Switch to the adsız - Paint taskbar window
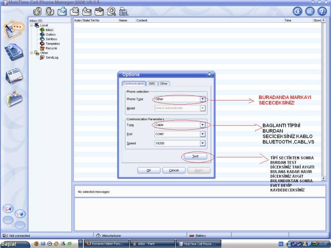This screenshot has width=331, height=248. point(152,244)
